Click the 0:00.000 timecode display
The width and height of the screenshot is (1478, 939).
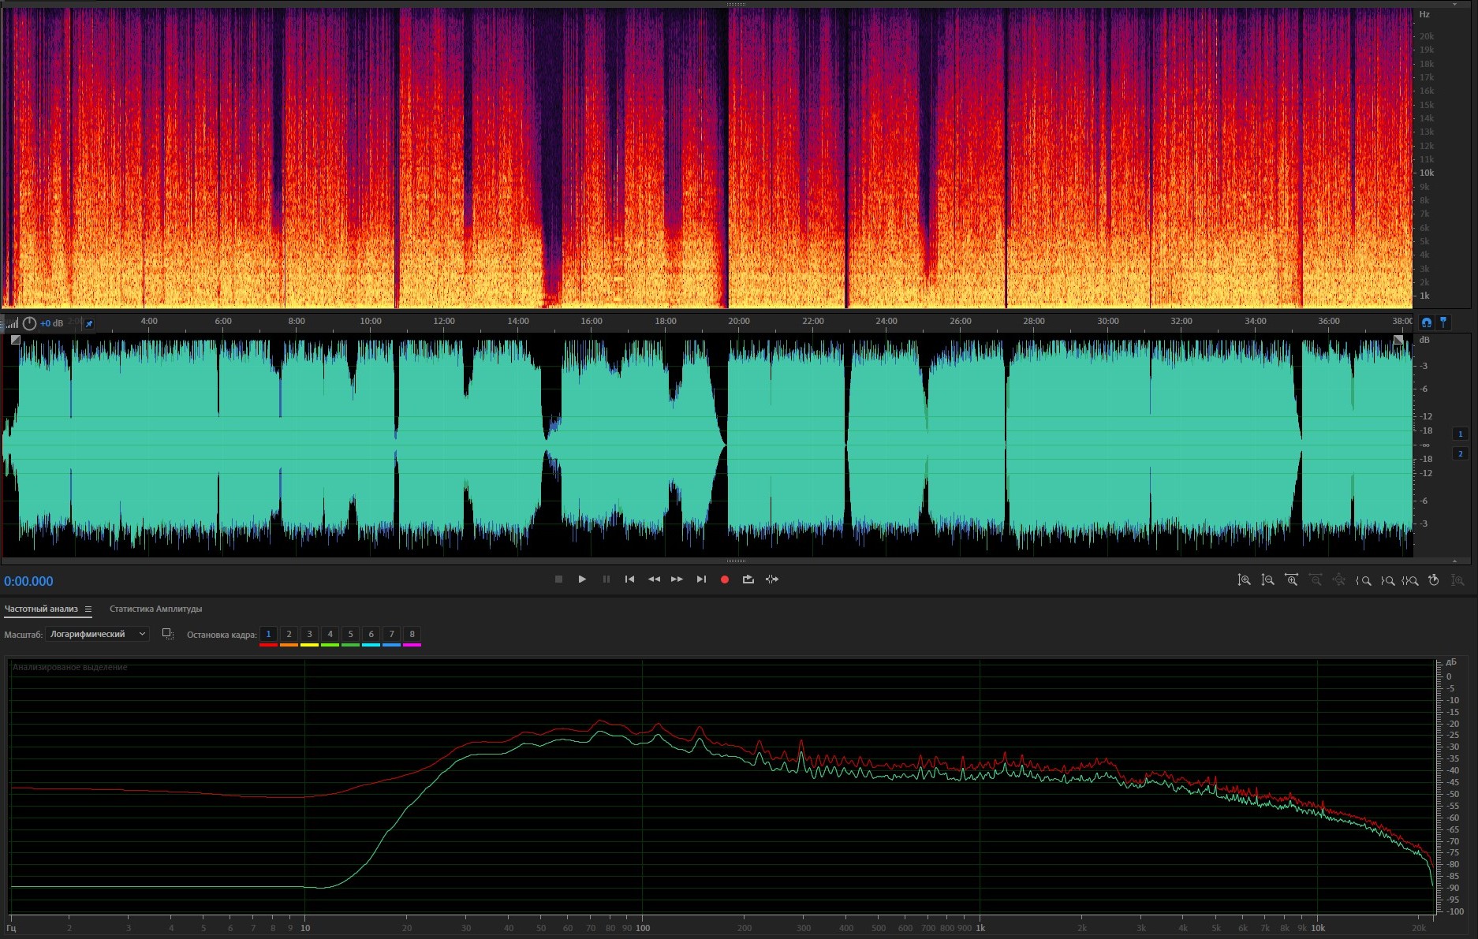tap(28, 581)
